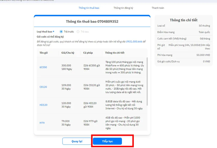This screenshot has width=217, height=148.
Task: Click the 4GB tốc độ cao description
Action: [x=123, y=123]
